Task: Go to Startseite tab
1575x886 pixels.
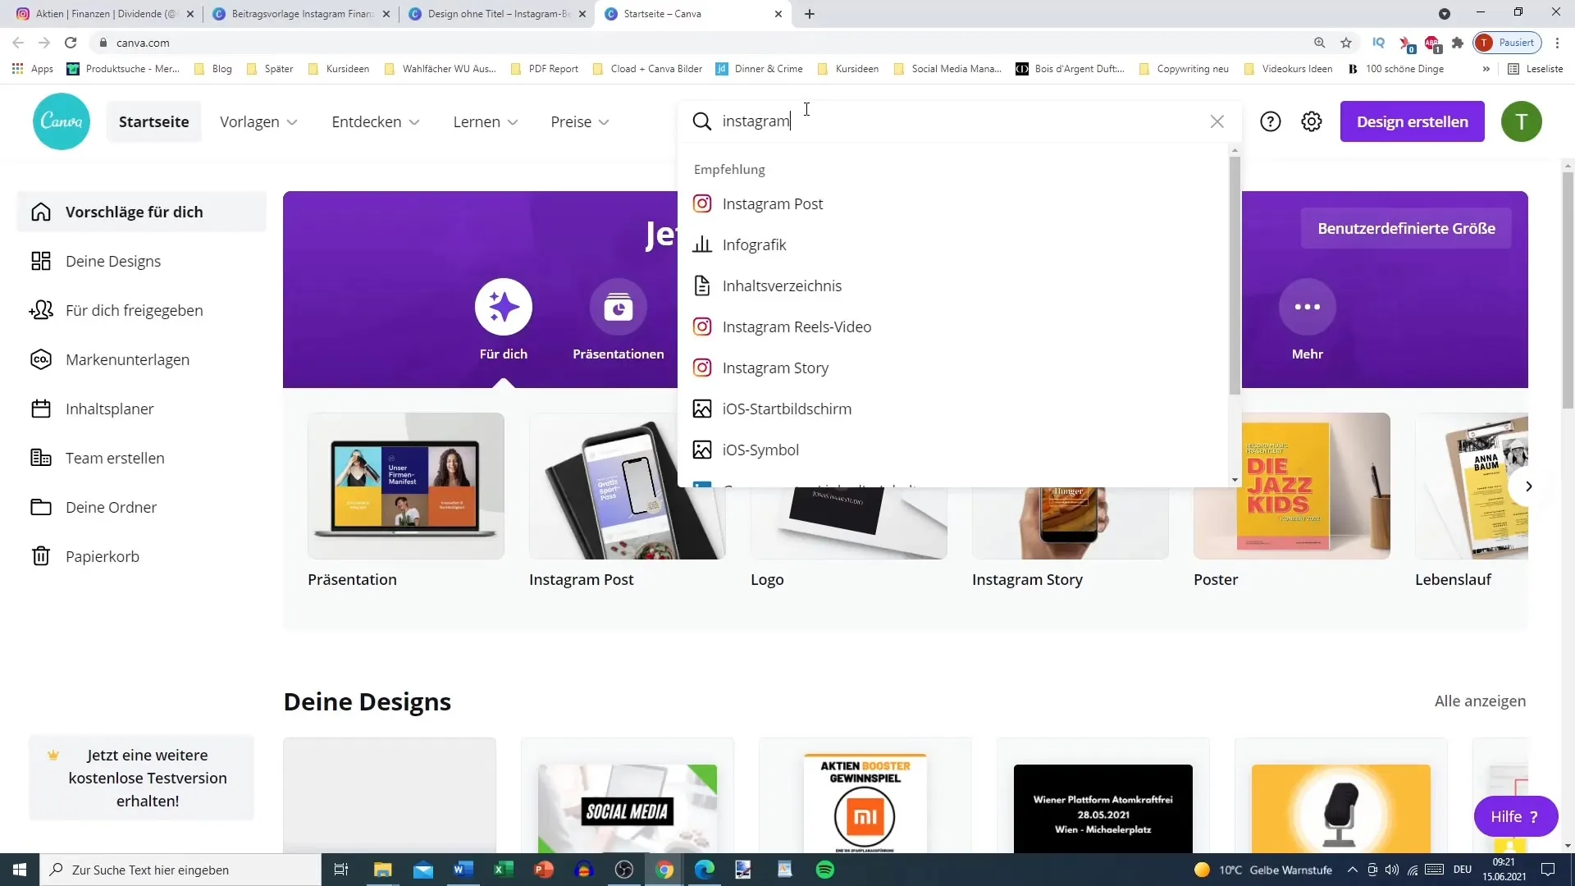Action: pos(154,121)
